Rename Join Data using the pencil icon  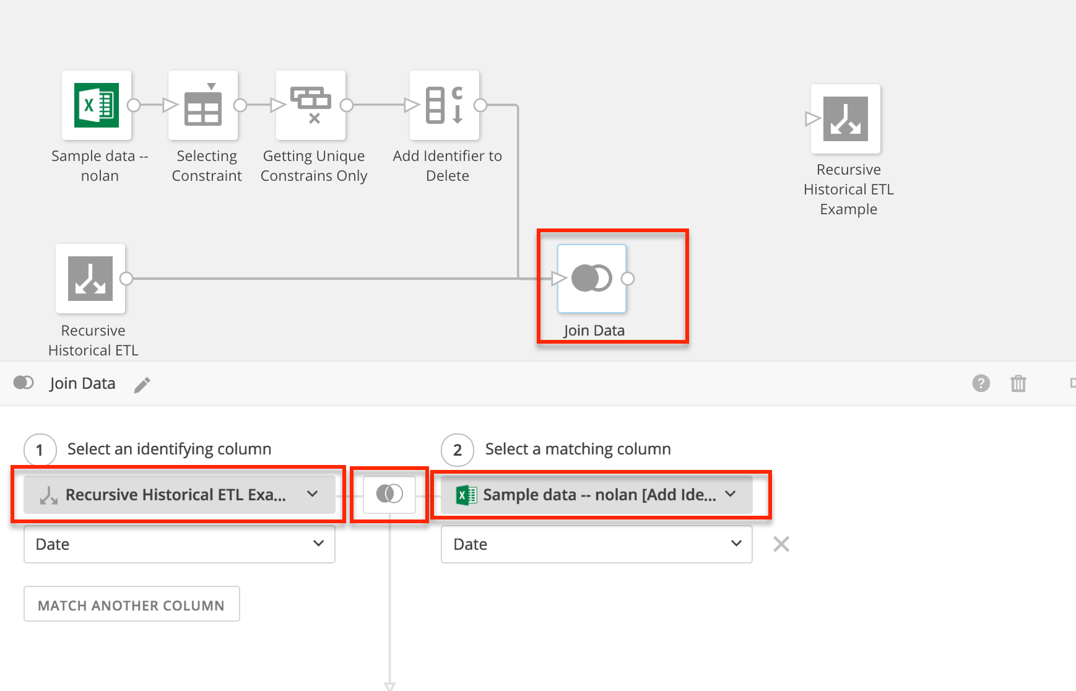(x=142, y=385)
